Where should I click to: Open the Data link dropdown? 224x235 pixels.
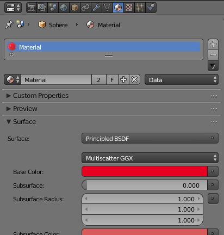pos(182,79)
